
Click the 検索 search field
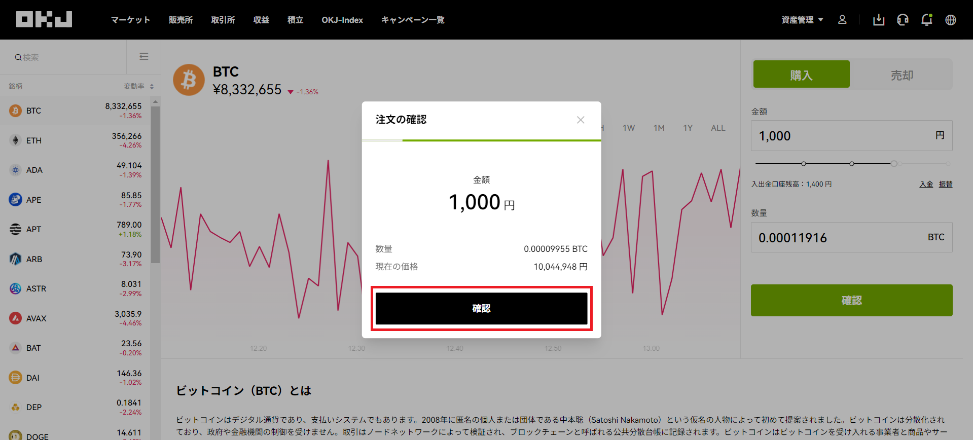point(63,57)
